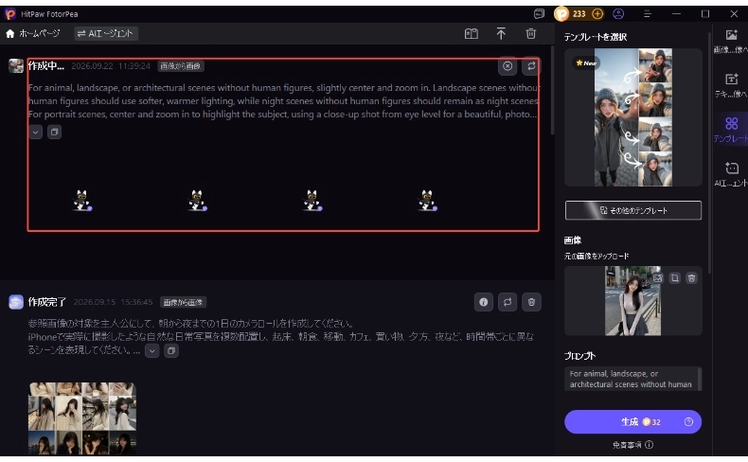
Task: Open the guide book icon in toolbar
Action: [471, 34]
